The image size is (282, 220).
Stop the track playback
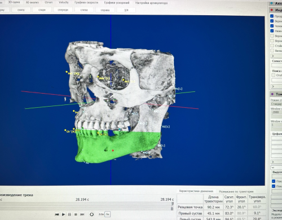(76, 214)
